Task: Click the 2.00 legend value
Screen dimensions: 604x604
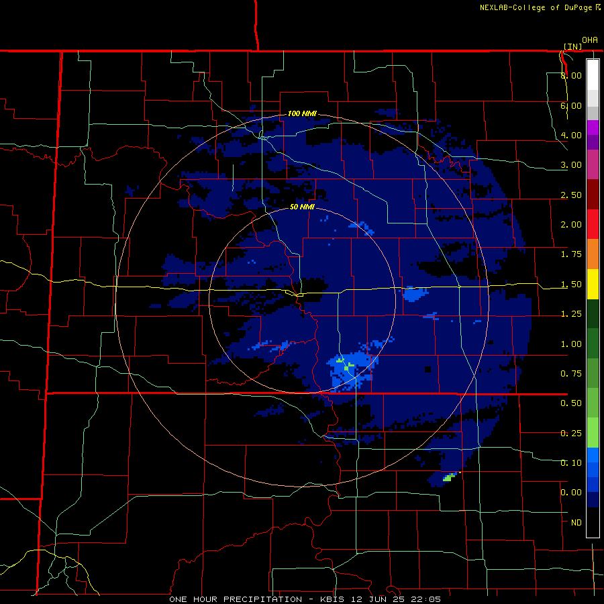Action: coord(571,225)
